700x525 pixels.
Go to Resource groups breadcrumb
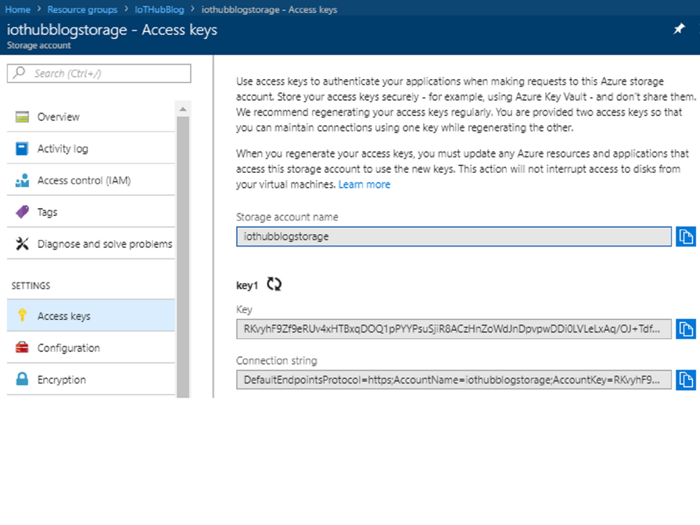pyautogui.click(x=82, y=9)
